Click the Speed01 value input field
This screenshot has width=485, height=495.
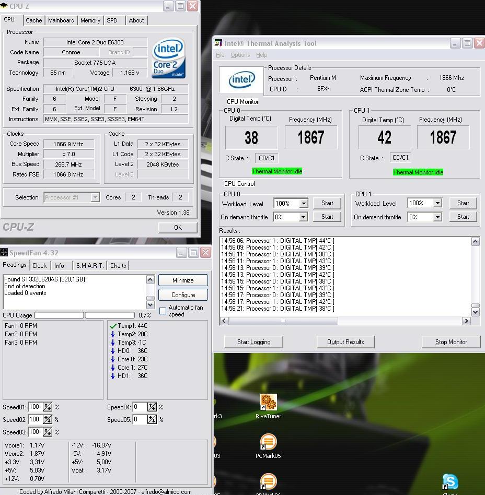coord(36,407)
